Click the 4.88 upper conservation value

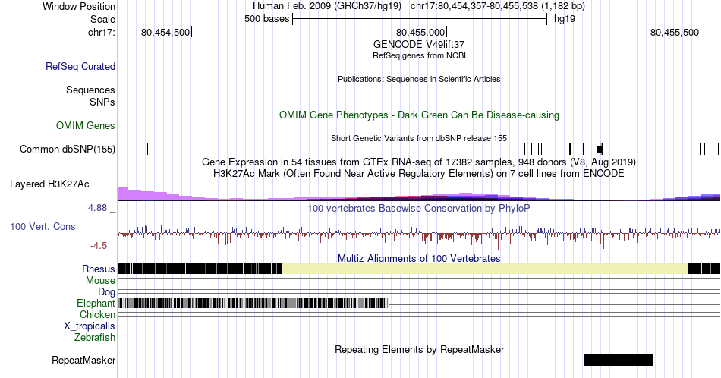click(x=97, y=208)
